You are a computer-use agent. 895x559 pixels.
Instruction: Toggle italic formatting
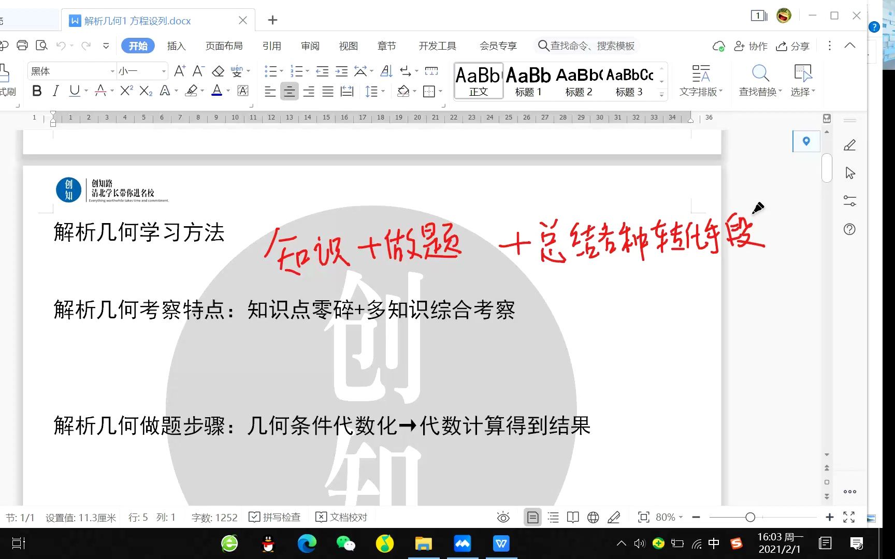55,91
